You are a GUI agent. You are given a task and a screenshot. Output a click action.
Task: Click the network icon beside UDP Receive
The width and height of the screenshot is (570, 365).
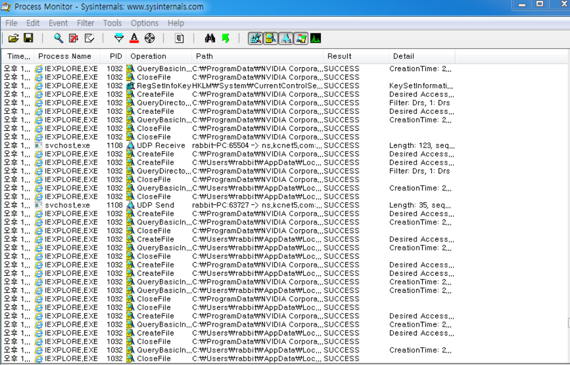(x=130, y=145)
